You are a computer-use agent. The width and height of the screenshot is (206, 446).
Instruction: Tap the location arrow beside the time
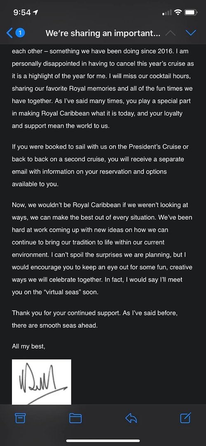tap(36, 12)
